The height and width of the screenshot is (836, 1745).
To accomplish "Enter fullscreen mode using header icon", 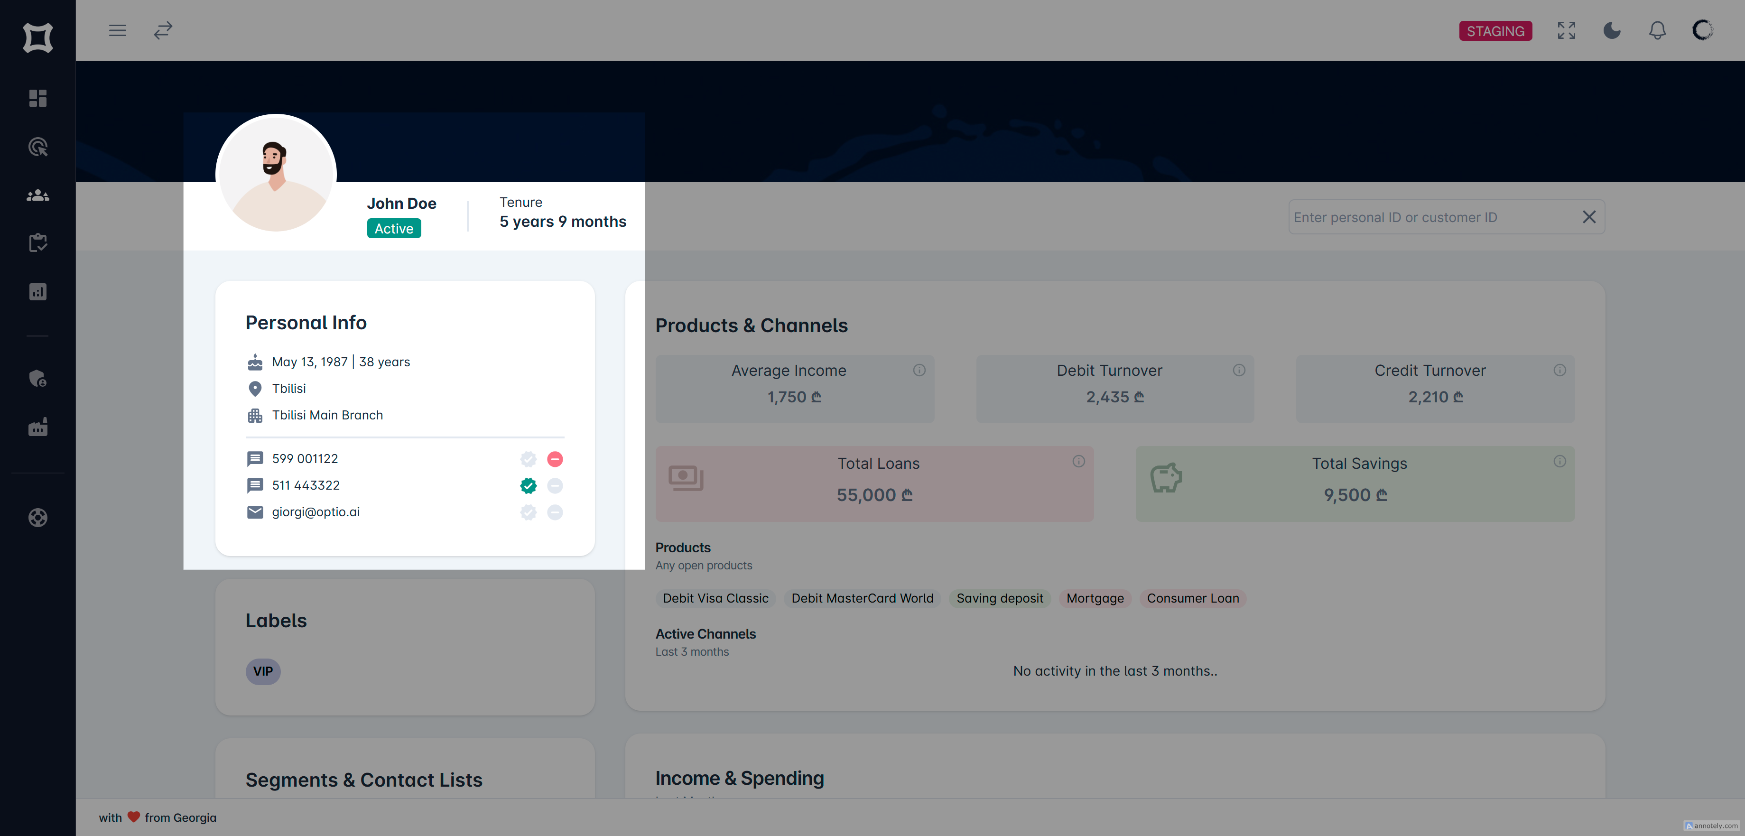I will [1566, 30].
